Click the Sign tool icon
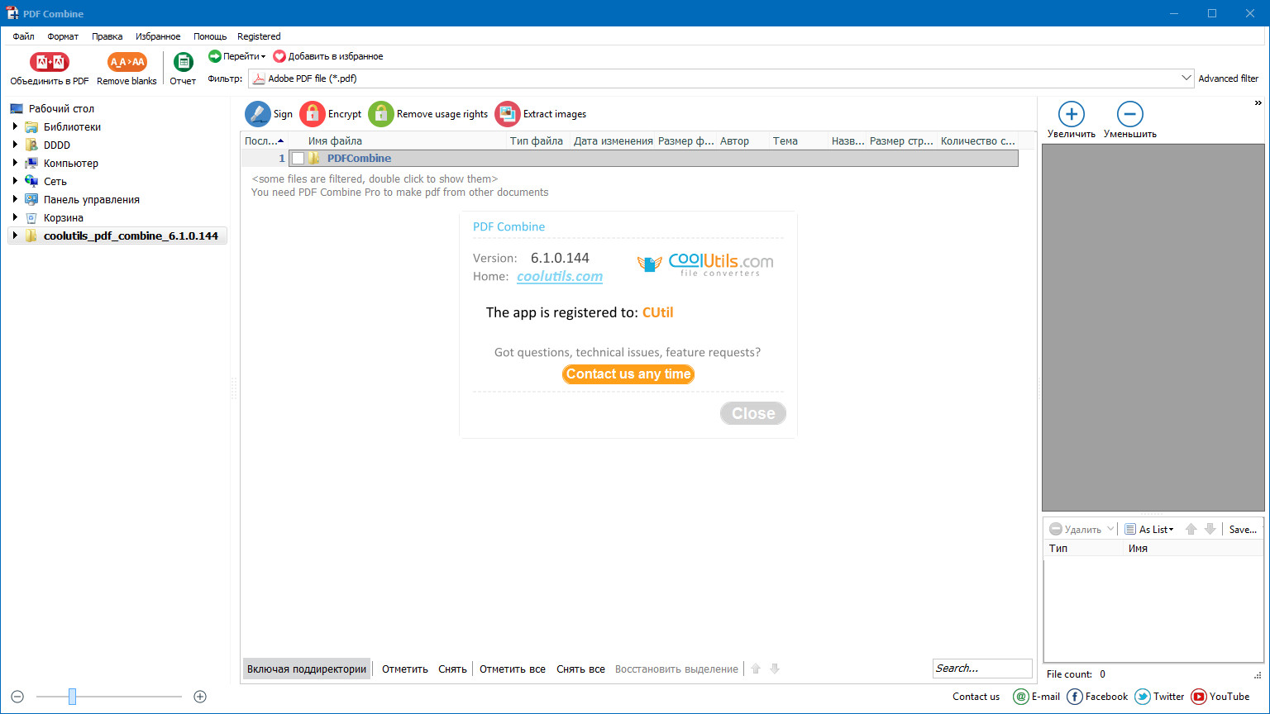 click(x=258, y=114)
